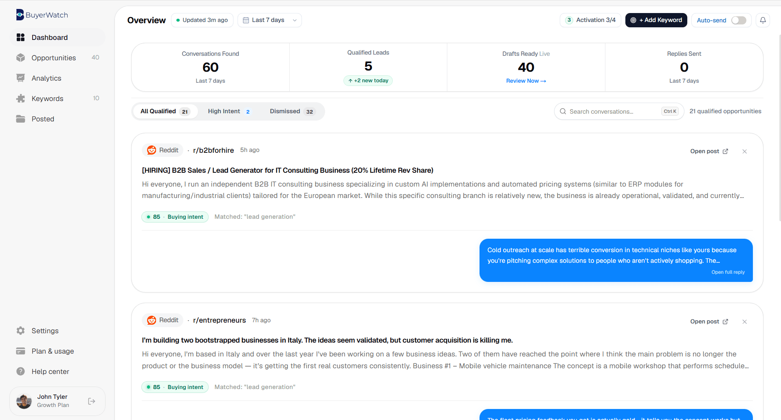Expand the Last 7 days dropdown
Screen dimensions: 781x420
tap(269, 20)
